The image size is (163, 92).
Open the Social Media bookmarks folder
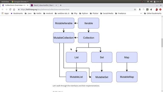(107, 13)
